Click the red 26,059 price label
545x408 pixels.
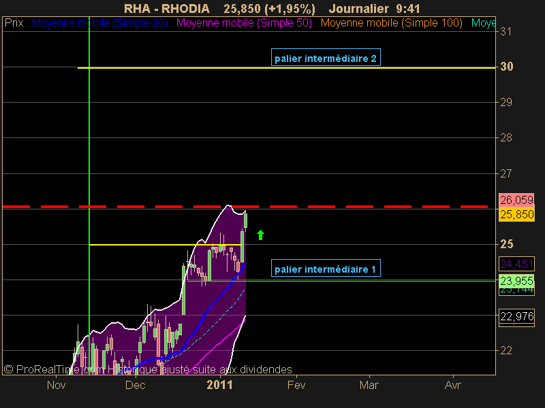pyautogui.click(x=516, y=200)
